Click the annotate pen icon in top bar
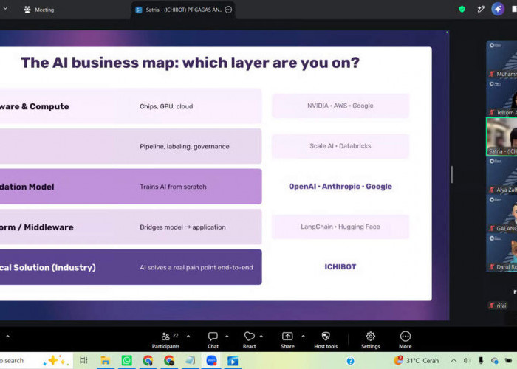Image resolution: width=517 pixels, height=369 pixels. point(481,9)
